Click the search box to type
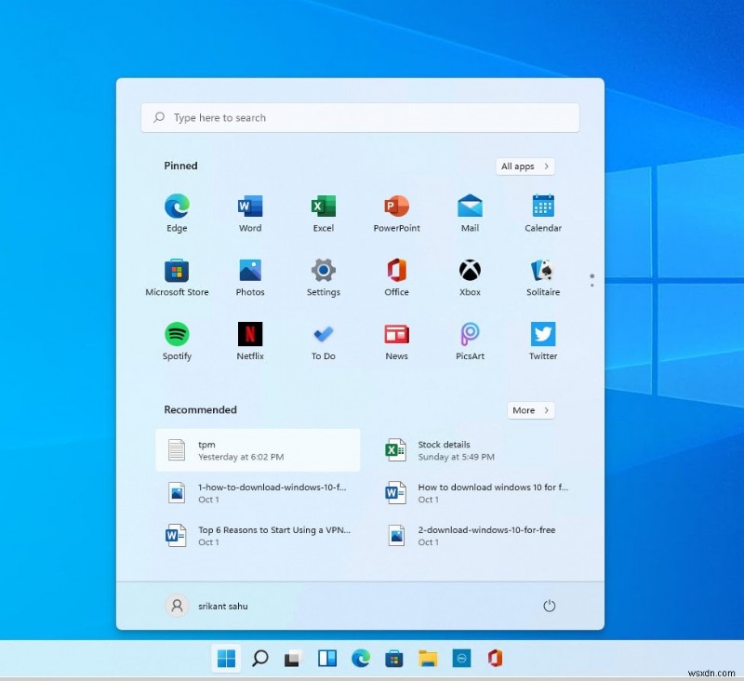The height and width of the screenshot is (681, 744). click(360, 117)
